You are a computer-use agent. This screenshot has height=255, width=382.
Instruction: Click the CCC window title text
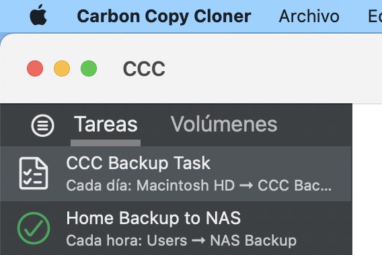[x=144, y=69]
